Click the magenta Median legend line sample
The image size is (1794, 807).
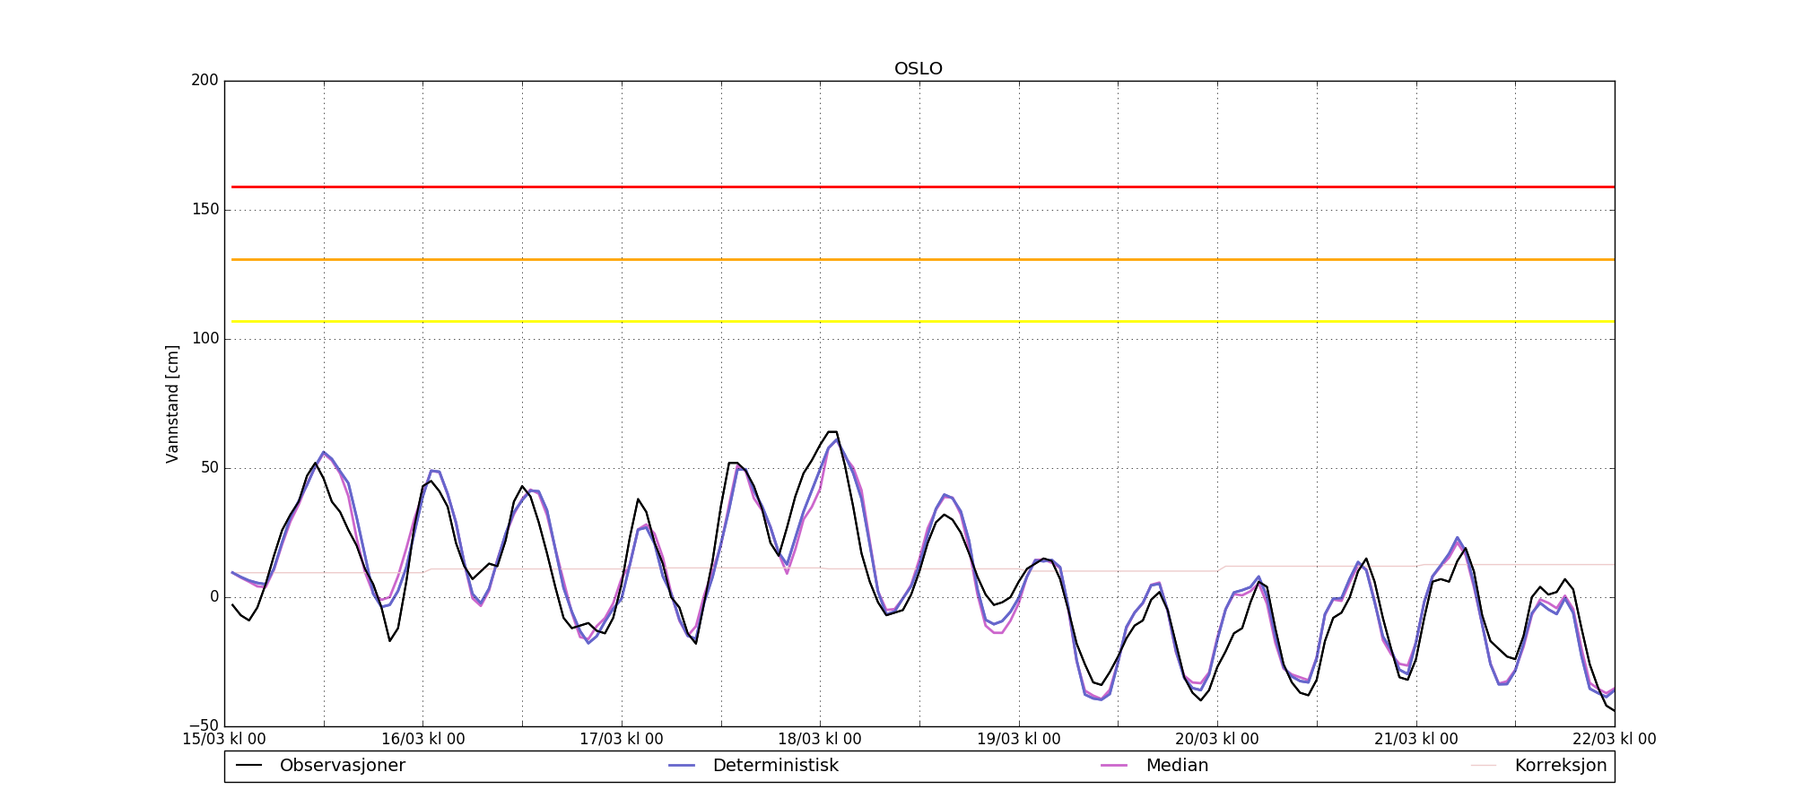tap(1114, 766)
